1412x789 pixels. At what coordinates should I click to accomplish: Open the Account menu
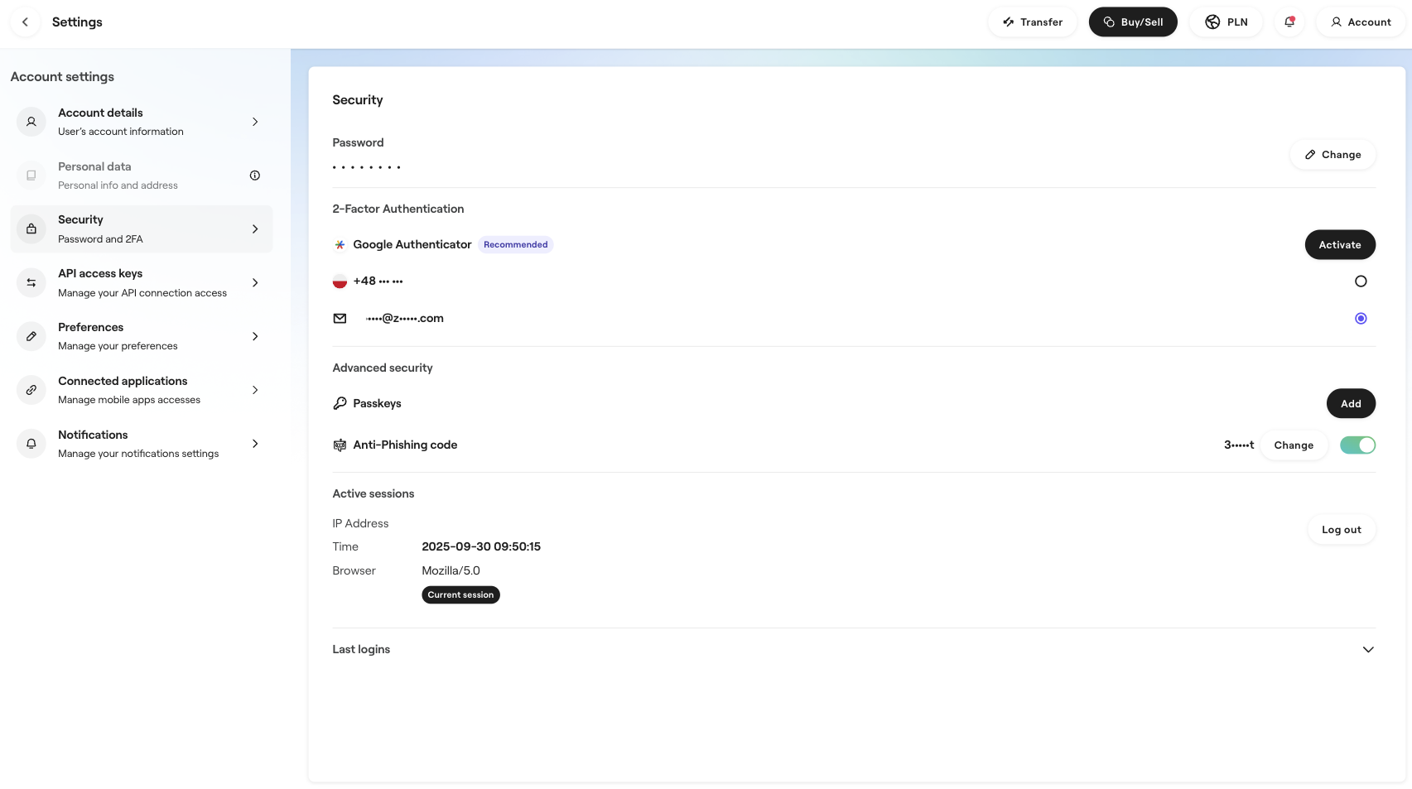1359,22
